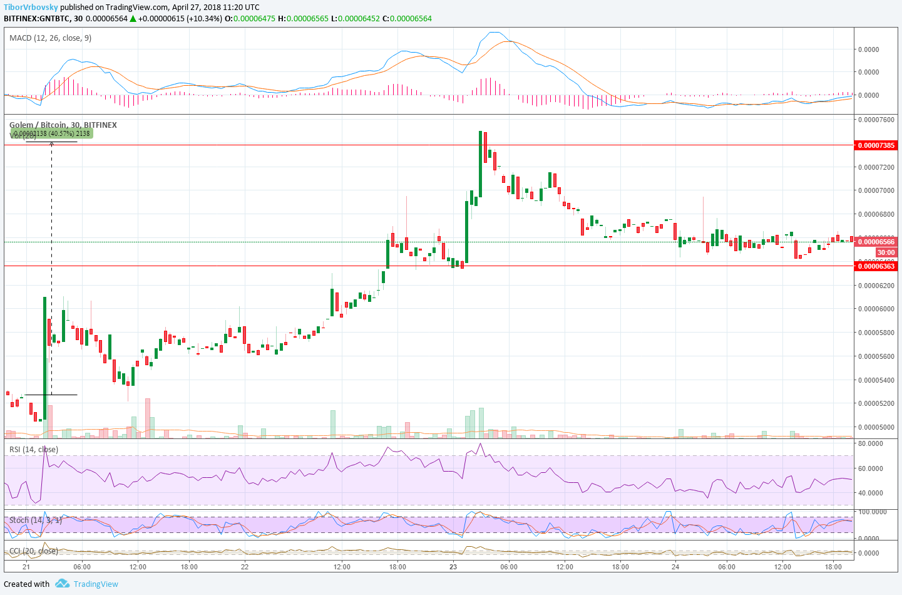Open the TradingView link at bottom
Image resolution: width=902 pixels, height=595 pixels.
[x=96, y=584]
